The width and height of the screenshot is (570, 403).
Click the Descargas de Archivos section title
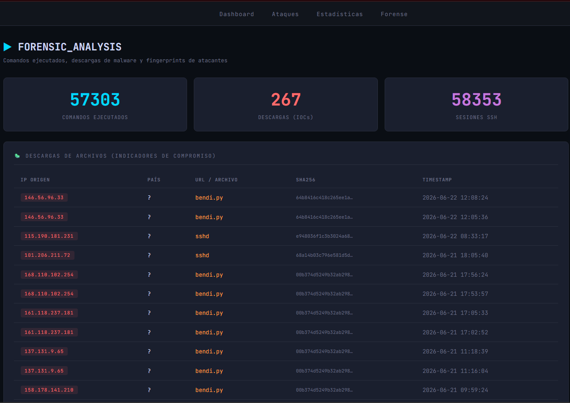(x=121, y=156)
